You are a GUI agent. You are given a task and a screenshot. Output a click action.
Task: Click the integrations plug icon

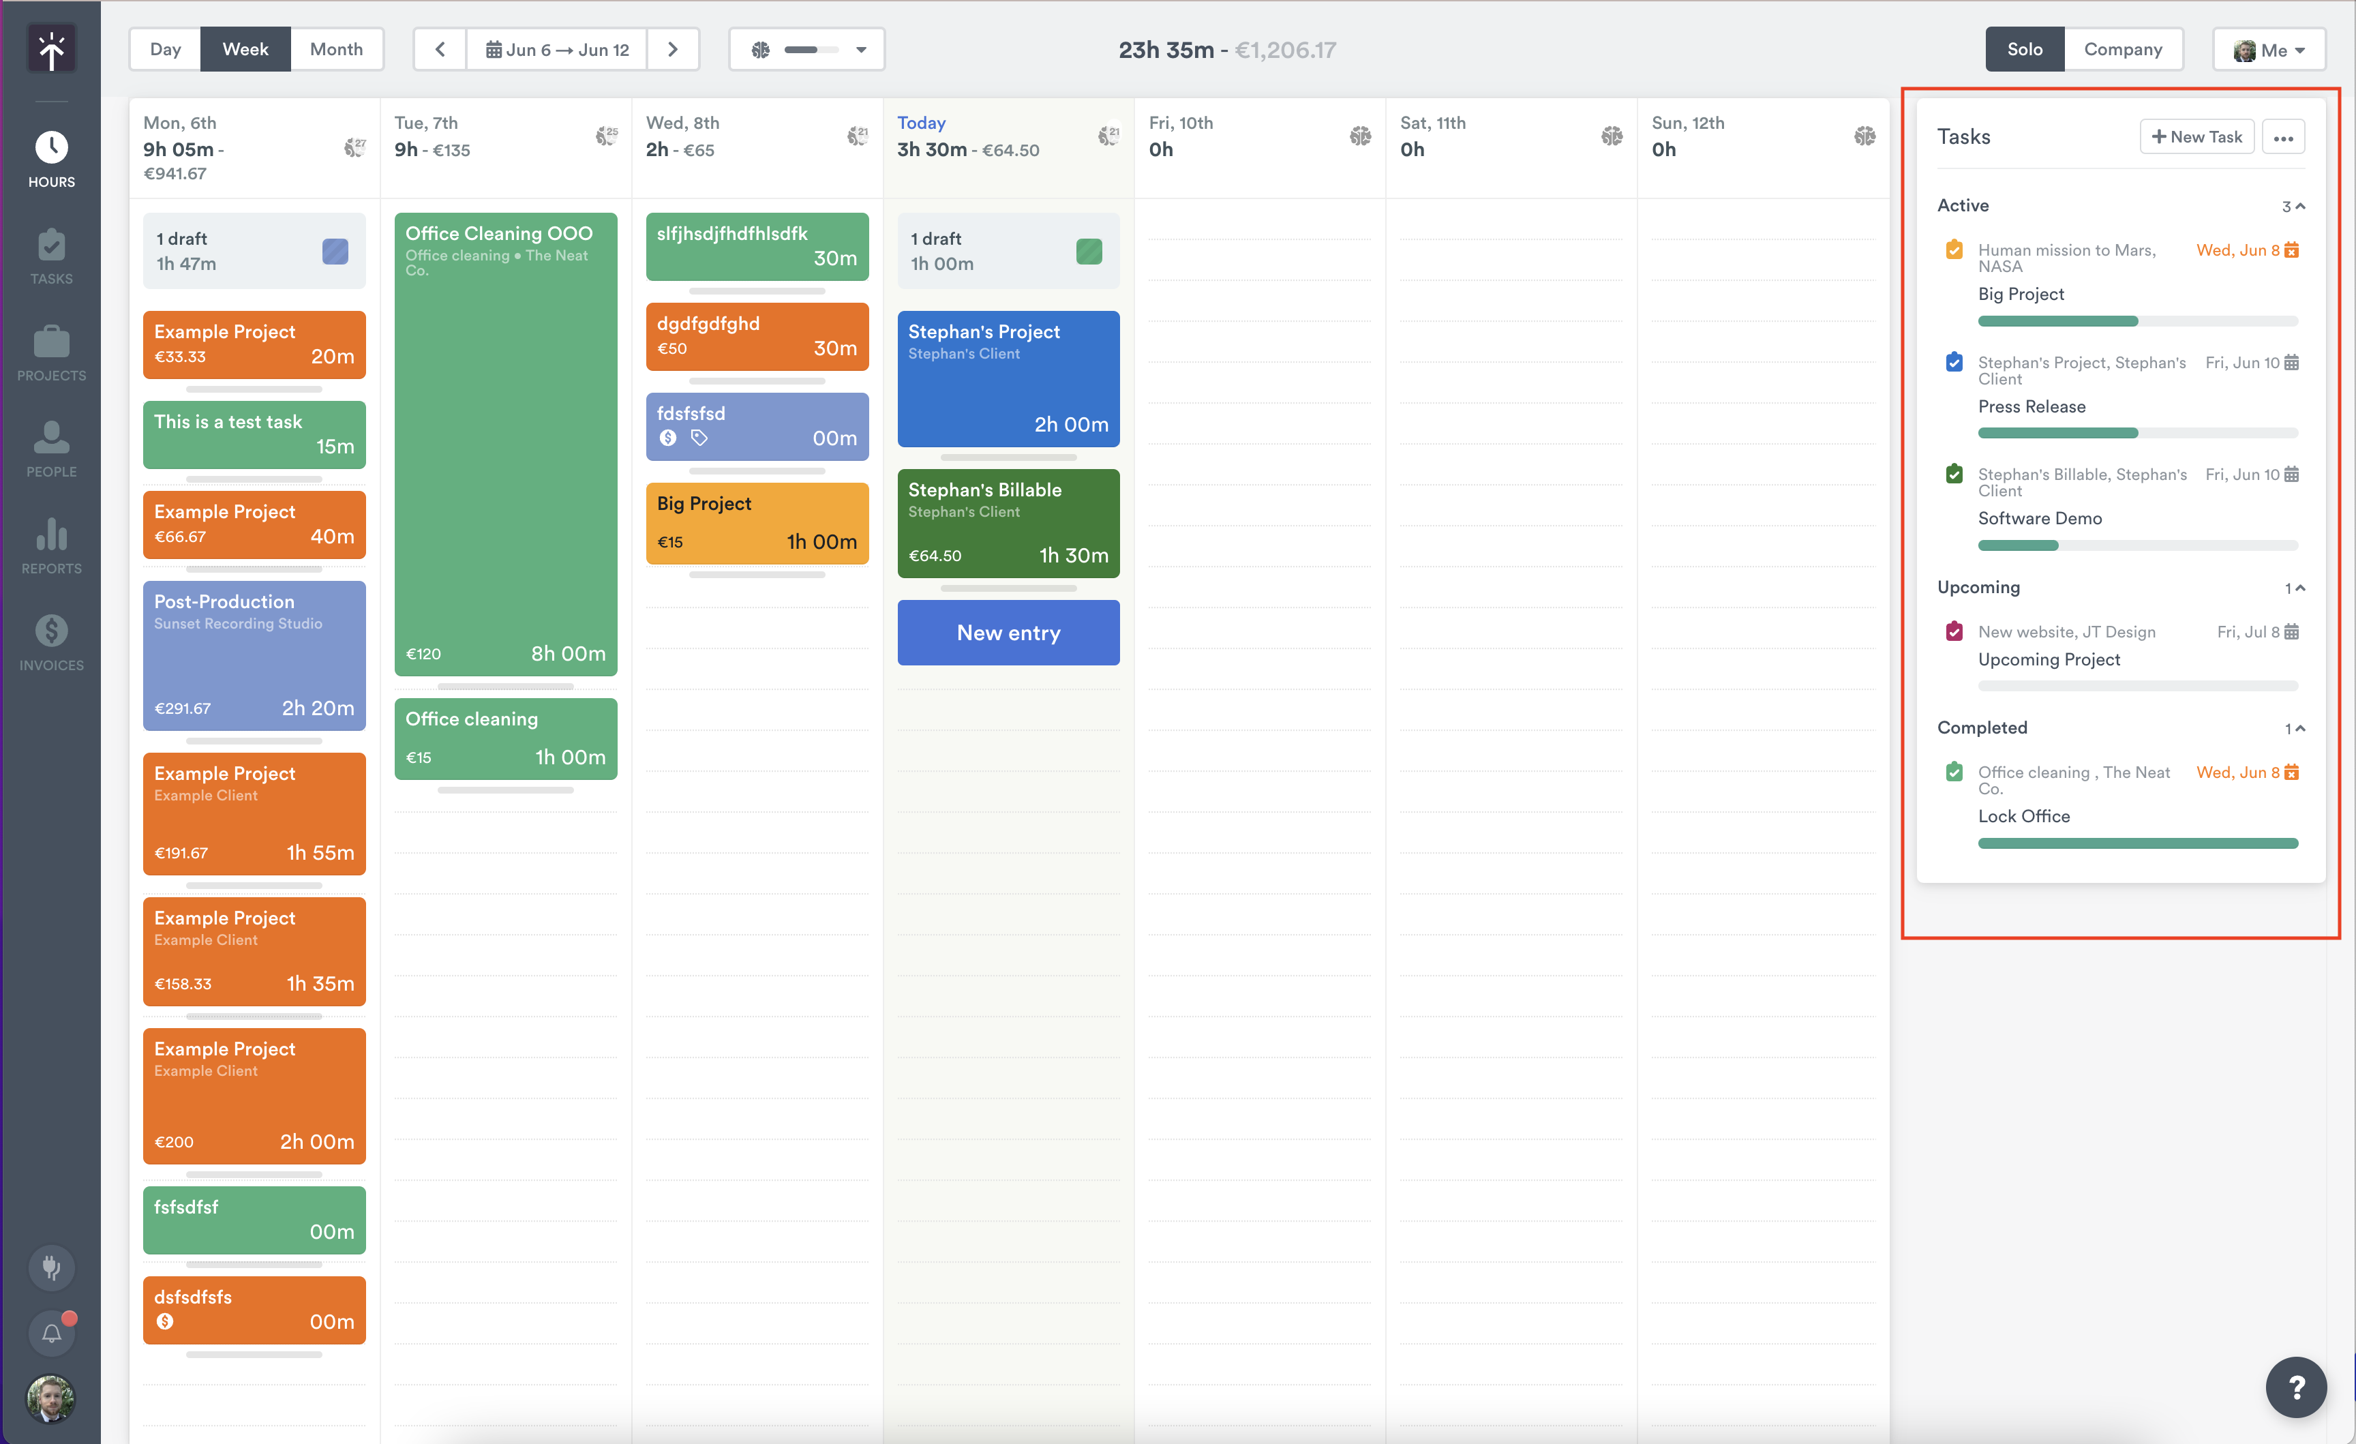point(50,1267)
